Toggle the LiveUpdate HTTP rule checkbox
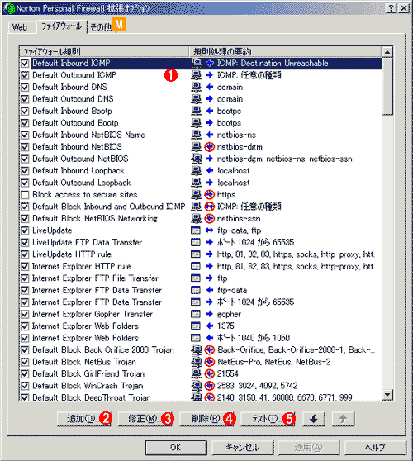 coord(25,254)
